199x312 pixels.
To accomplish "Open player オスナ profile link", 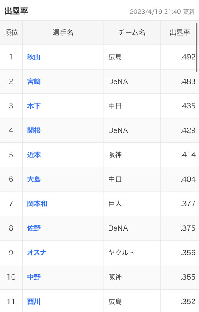I will click(36, 253).
